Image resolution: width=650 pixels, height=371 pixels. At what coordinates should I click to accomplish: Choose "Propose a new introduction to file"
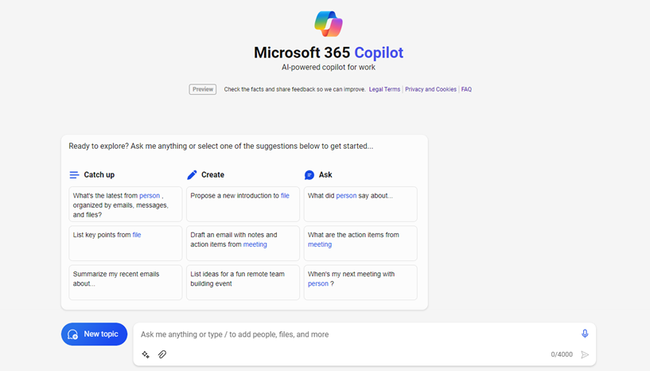(243, 204)
